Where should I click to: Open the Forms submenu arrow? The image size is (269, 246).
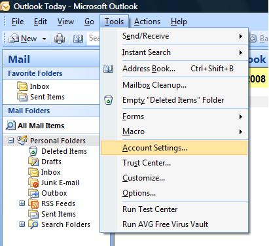(241, 116)
